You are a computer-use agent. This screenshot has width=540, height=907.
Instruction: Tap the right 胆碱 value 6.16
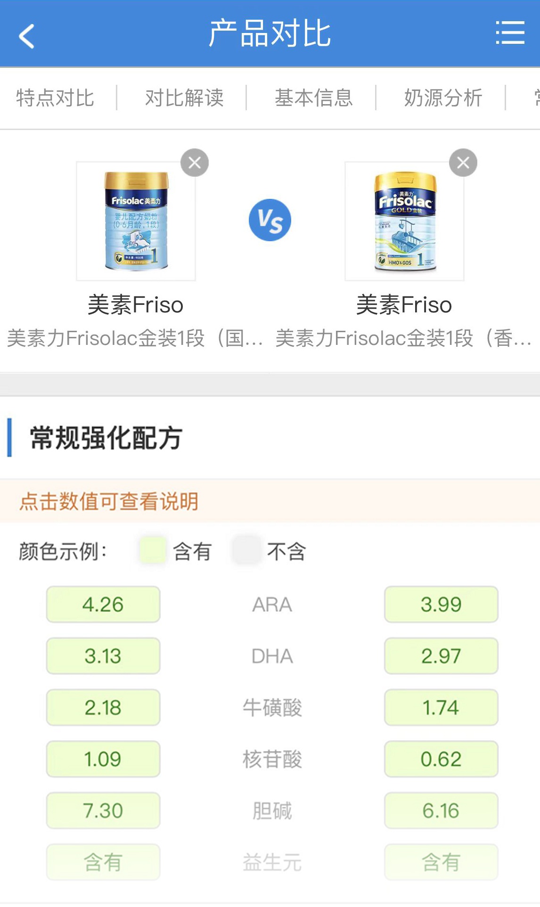[x=441, y=810]
